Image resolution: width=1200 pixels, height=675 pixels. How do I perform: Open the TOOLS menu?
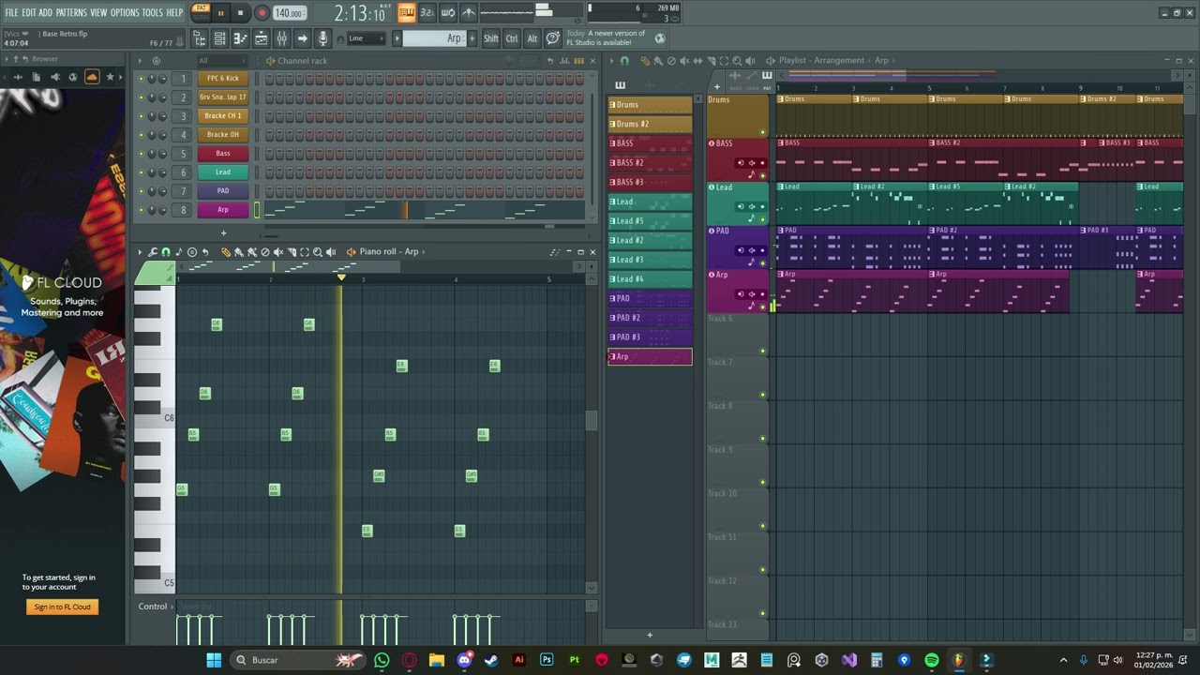(152, 12)
